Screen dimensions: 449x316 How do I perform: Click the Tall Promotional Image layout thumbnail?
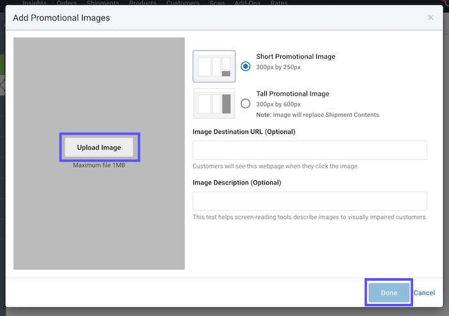214,103
